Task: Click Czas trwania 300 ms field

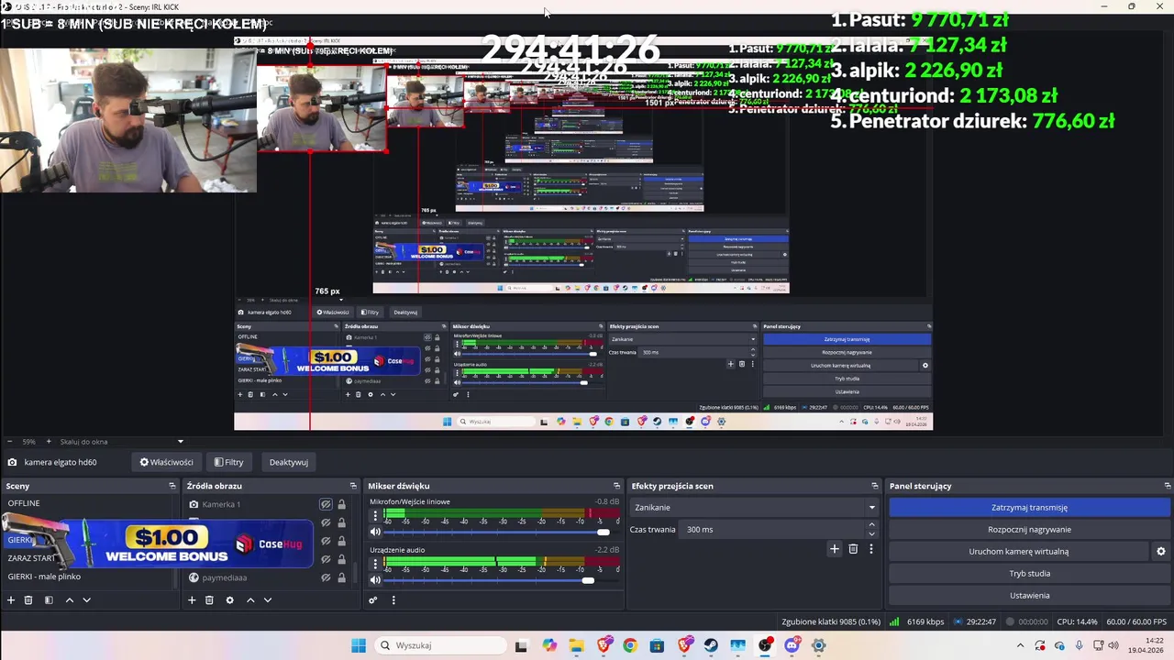Action: point(772,529)
